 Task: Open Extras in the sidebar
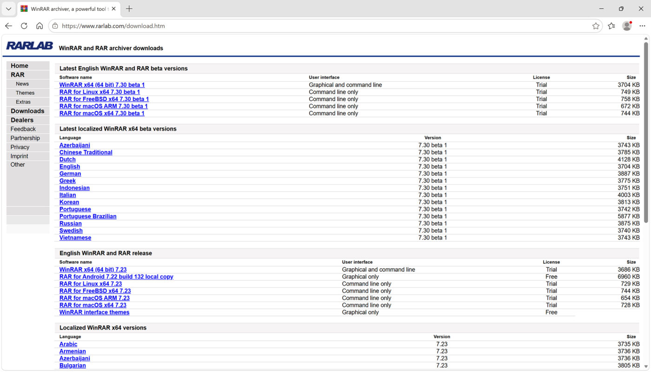(x=23, y=102)
